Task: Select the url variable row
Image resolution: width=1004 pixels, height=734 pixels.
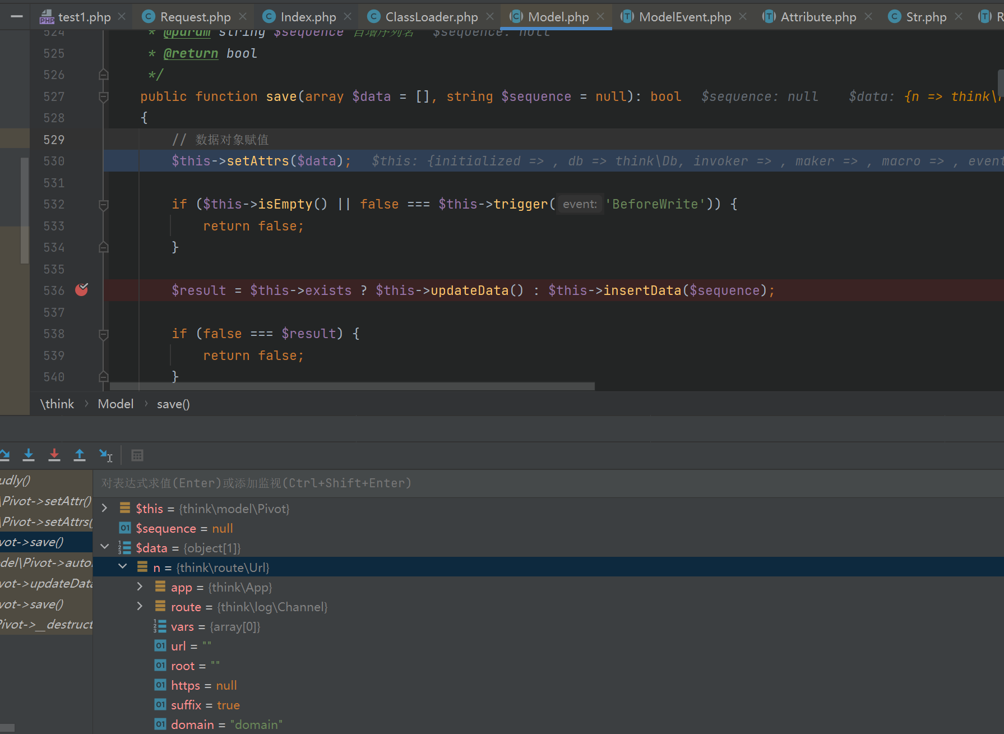Action: coord(548,646)
